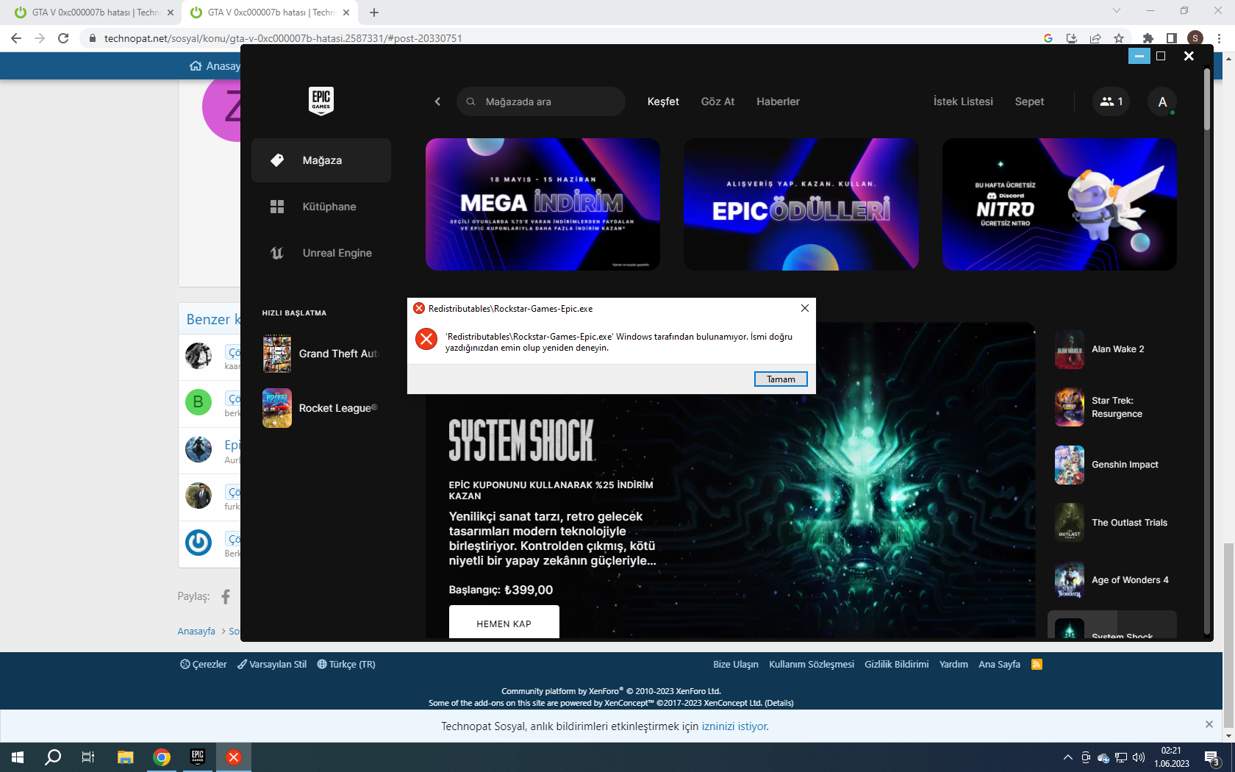The image size is (1235, 772).
Task: Click Tamam in the error dialog
Action: 781,379
